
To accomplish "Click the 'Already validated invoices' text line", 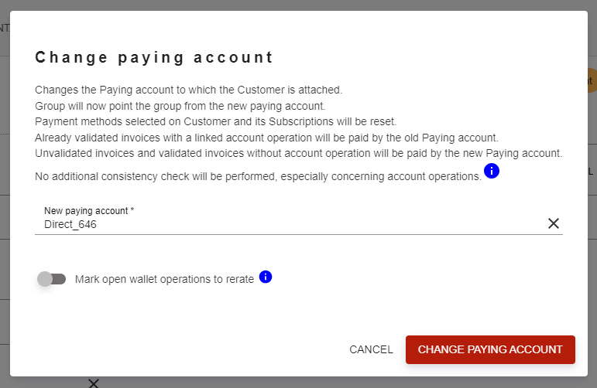I will 266,138.
